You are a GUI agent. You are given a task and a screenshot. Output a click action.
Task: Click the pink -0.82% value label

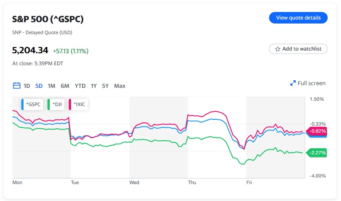pyautogui.click(x=318, y=131)
